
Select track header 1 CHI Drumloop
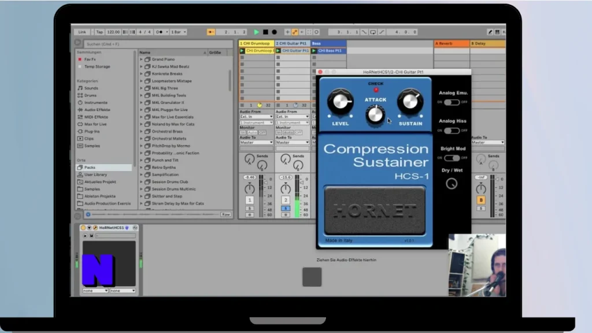pyautogui.click(x=256, y=43)
